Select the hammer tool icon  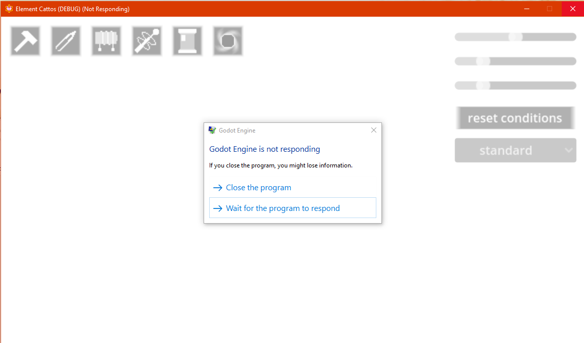25,41
